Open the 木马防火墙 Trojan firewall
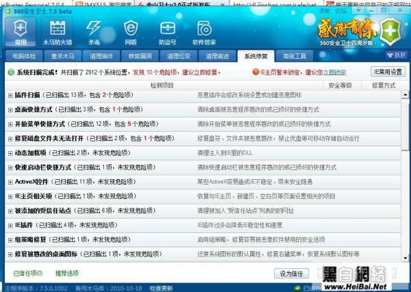The image size is (411, 292). tap(56, 31)
